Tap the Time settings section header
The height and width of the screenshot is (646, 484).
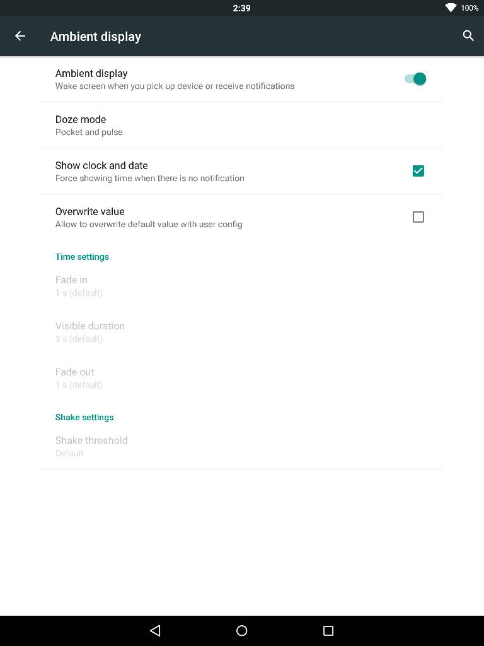point(82,257)
